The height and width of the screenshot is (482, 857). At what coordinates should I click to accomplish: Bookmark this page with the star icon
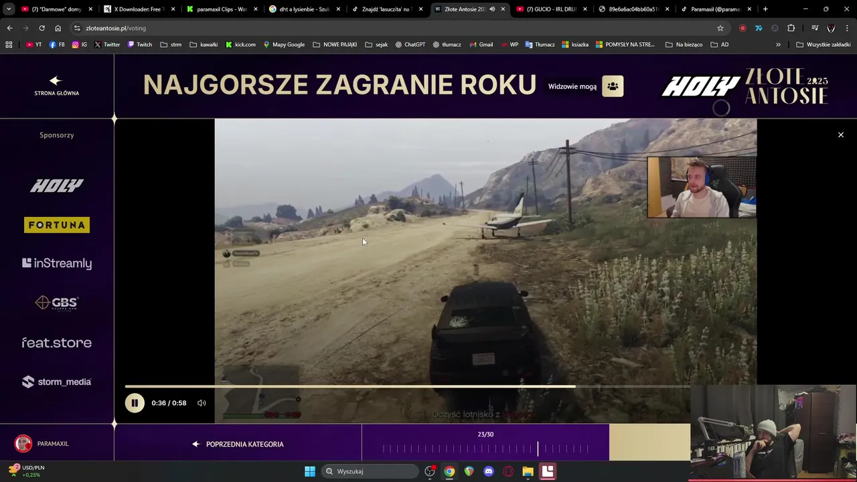coord(720,28)
